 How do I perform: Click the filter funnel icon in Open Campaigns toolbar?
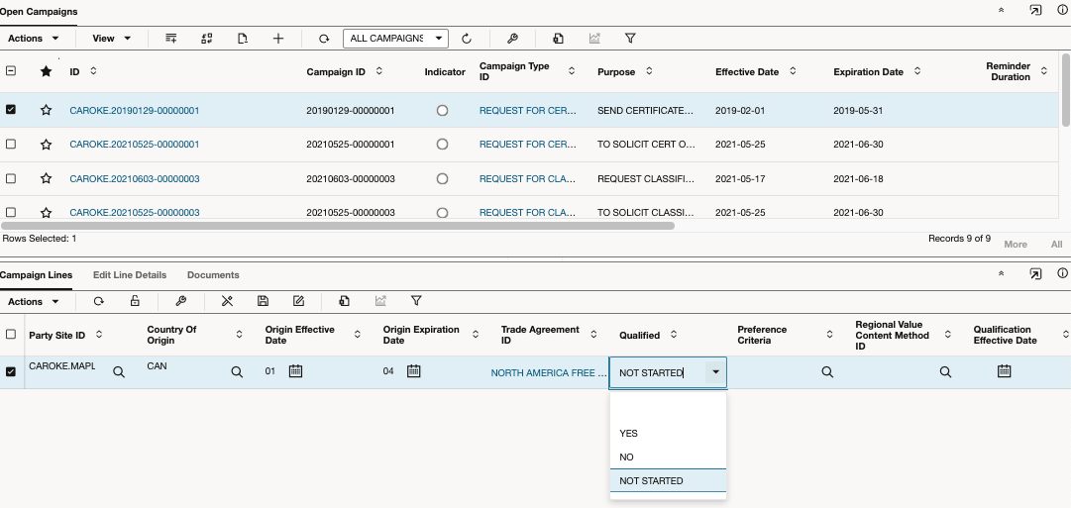click(630, 39)
